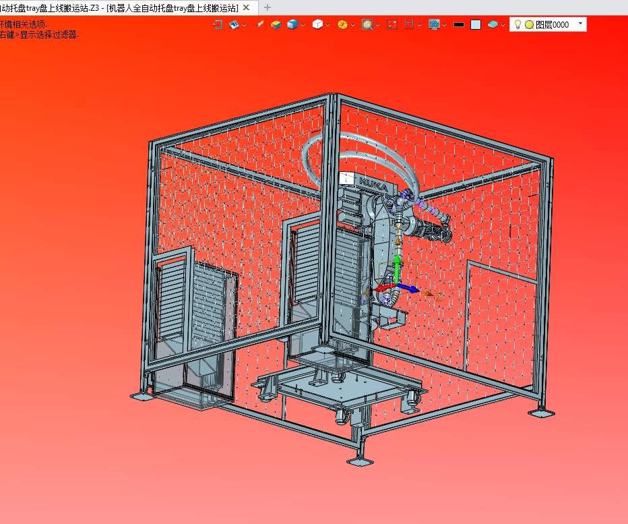The width and height of the screenshot is (628, 524).
Task: Open dropdown next to the sketch-plane icon
Action: tap(245, 25)
